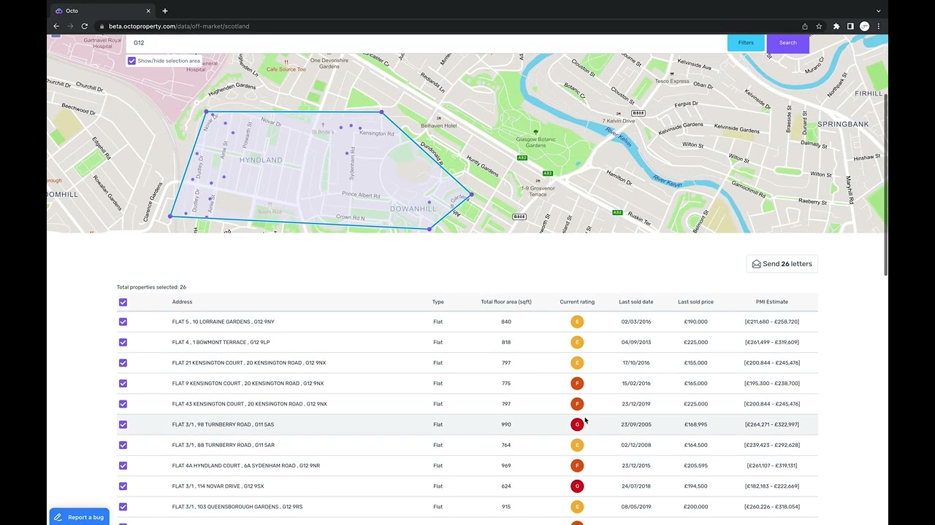
Task: Open the browser side panel icon
Action: 850,26
